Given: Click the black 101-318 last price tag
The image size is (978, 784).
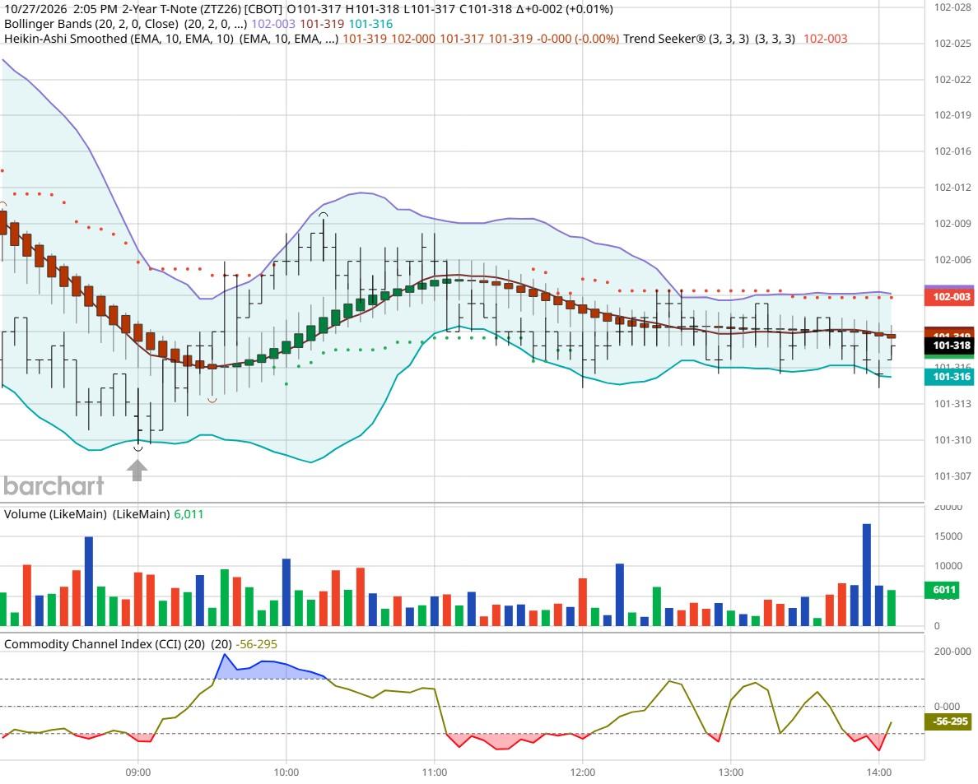Looking at the screenshot, I should pos(948,346).
